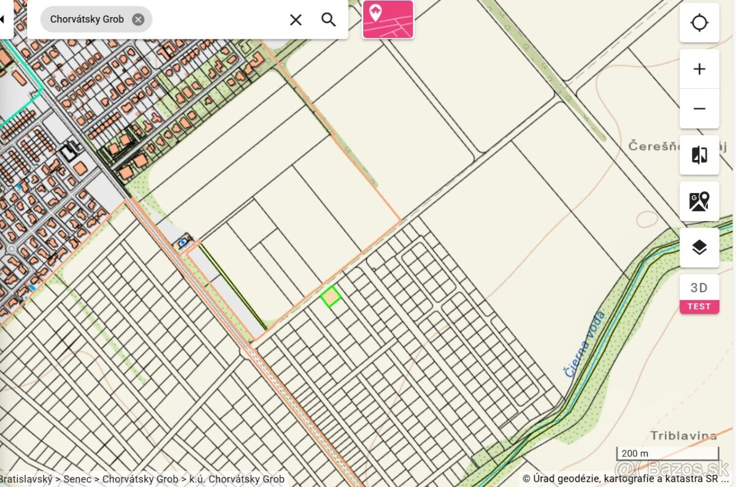Switch to the 3D TEST view
Image resolution: width=736 pixels, height=487 pixels.
tap(699, 294)
